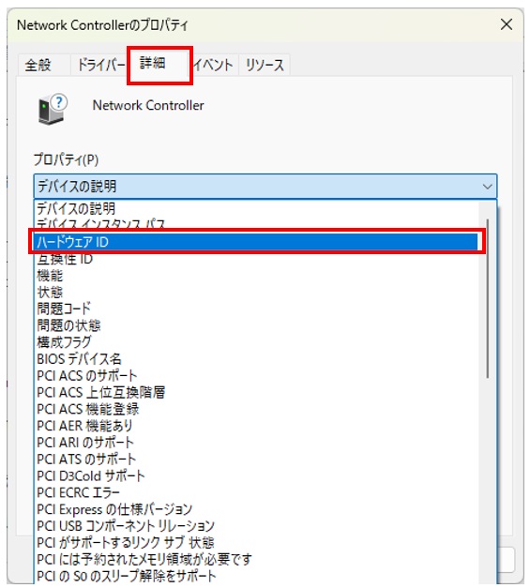This screenshot has width=530, height=588.
Task: Choose デバイス インスタンス パス from the list
Action: pyautogui.click(x=256, y=224)
